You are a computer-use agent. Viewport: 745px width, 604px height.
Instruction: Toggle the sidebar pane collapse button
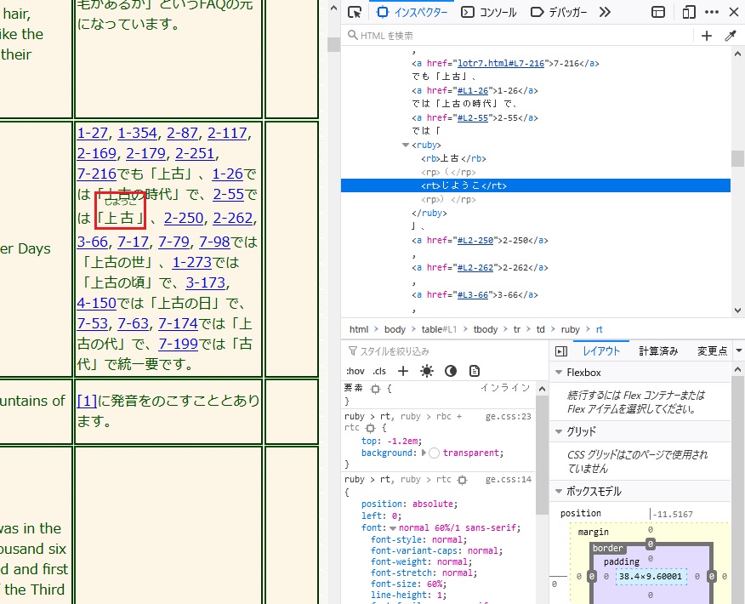[x=561, y=351]
